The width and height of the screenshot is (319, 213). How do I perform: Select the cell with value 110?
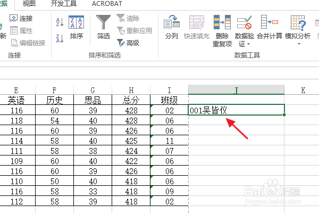18,181
